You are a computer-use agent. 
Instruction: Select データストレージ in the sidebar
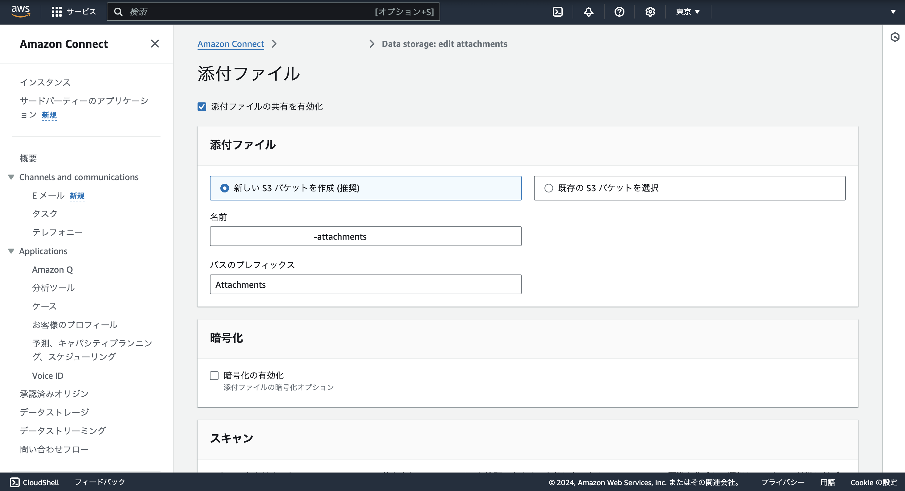click(x=54, y=412)
